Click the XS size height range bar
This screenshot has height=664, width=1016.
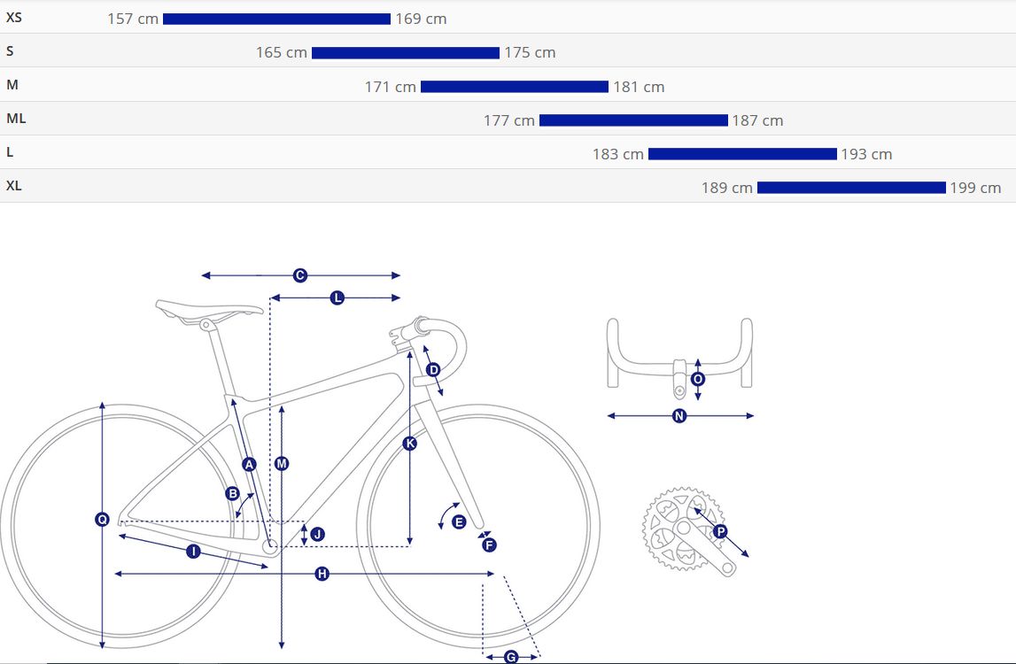[276, 19]
